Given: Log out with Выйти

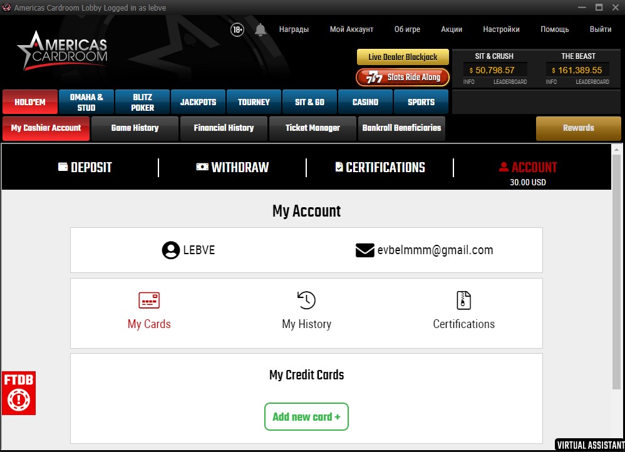Looking at the screenshot, I should coord(601,29).
